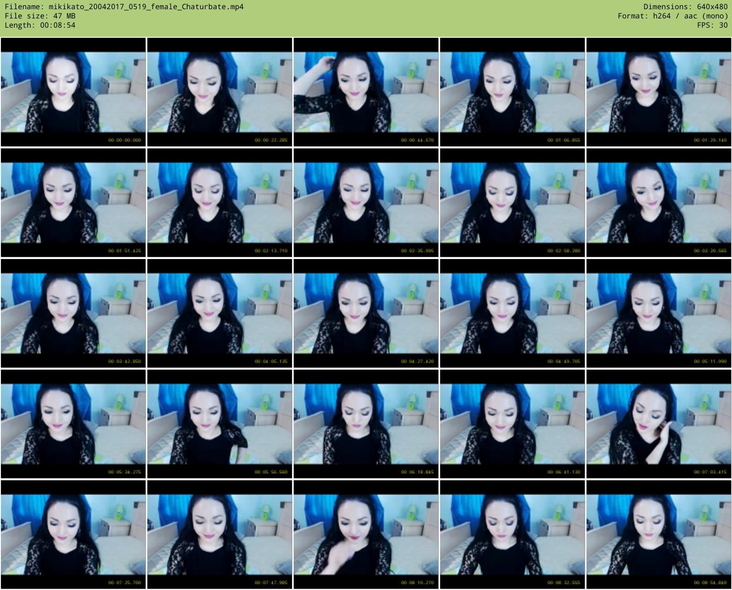Select the final frame at 00:08:54.840
The width and height of the screenshot is (732, 590).
coord(659,535)
